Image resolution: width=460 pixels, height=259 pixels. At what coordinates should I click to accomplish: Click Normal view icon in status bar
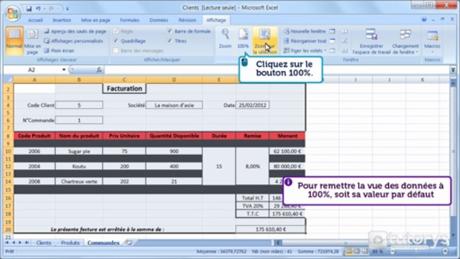(x=348, y=251)
